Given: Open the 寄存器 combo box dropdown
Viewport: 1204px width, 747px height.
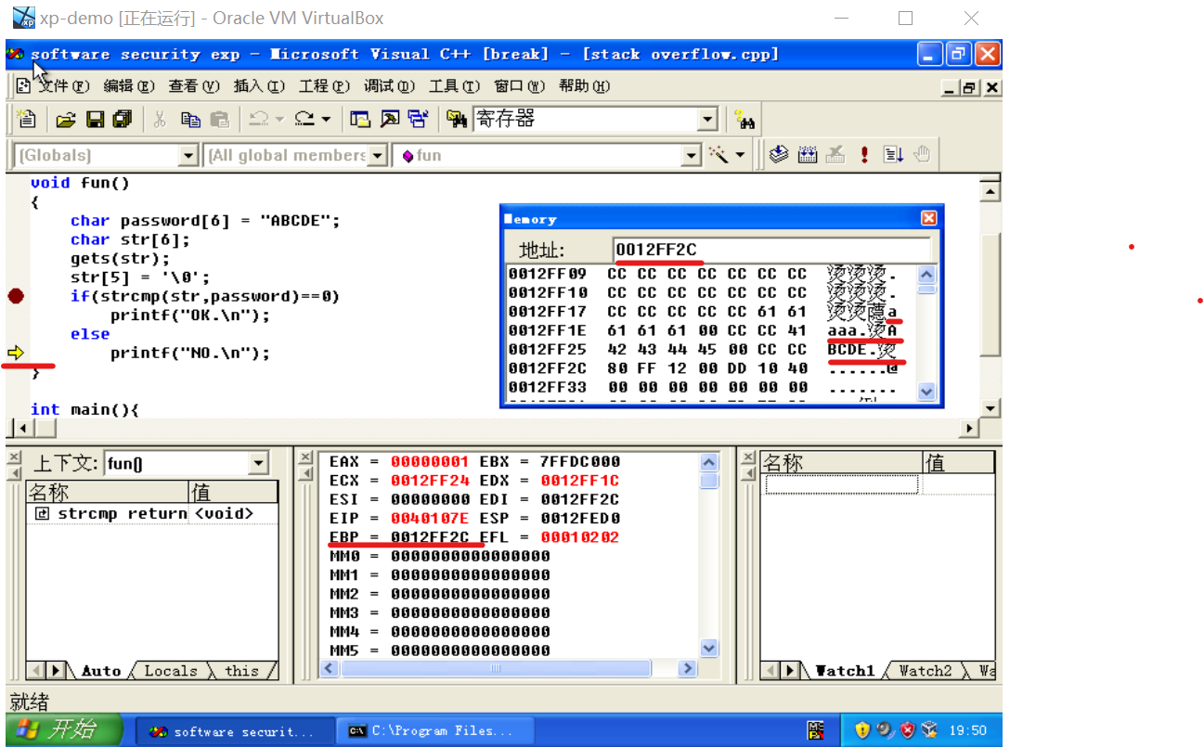Looking at the screenshot, I should coord(708,119).
